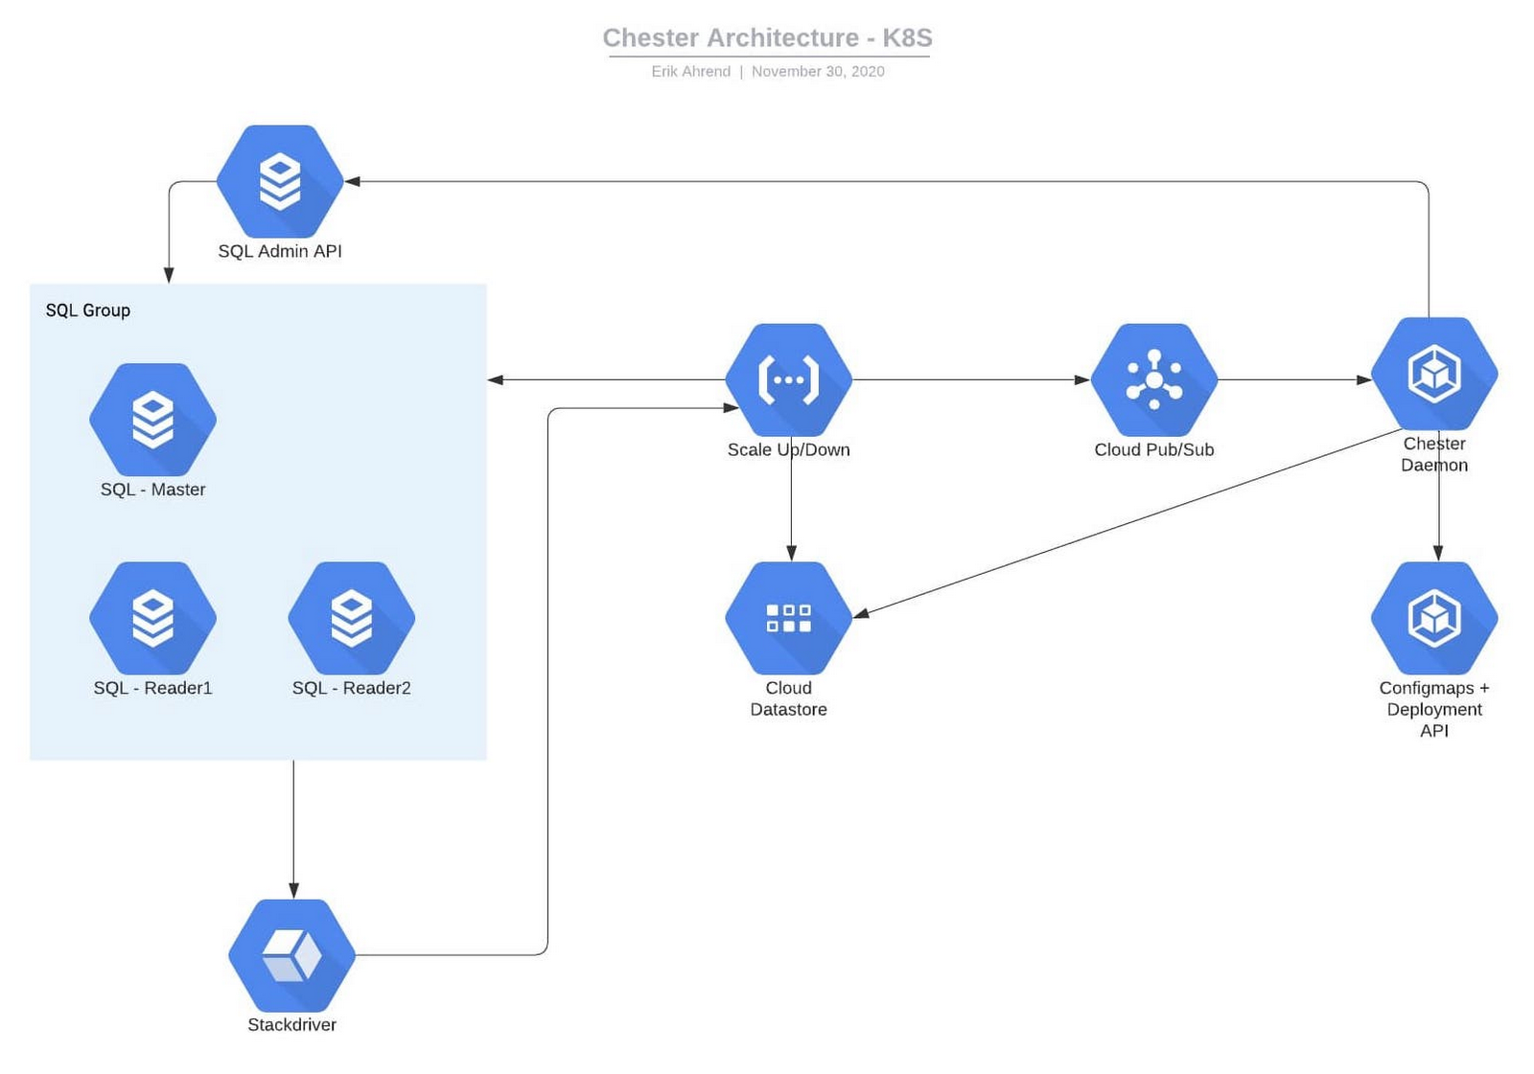
Task: Click the 'Chester Architecture - K8S' title
Action: click(768, 37)
